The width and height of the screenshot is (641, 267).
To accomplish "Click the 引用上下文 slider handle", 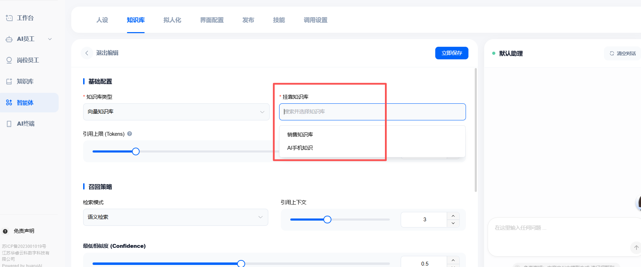I will point(327,220).
